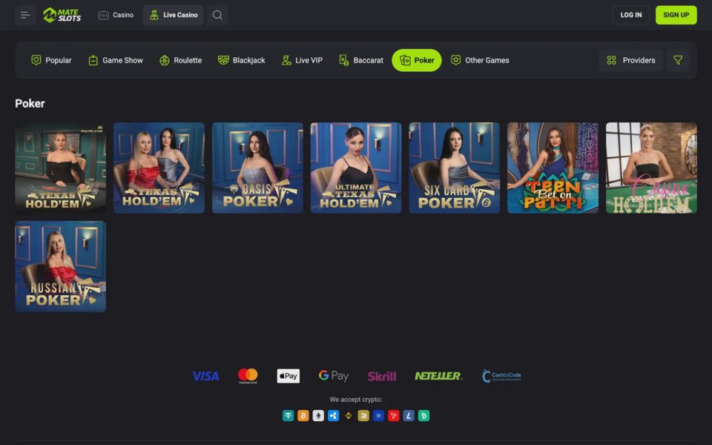Viewport: 712px width, 445px height.
Task: Open the Oasis Poker game
Action: click(x=257, y=168)
